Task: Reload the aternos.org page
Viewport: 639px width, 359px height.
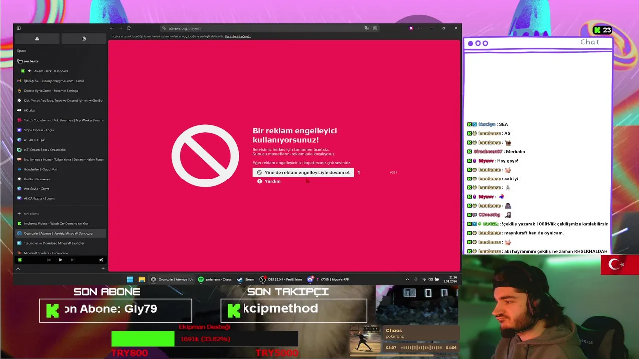Action: [129, 28]
